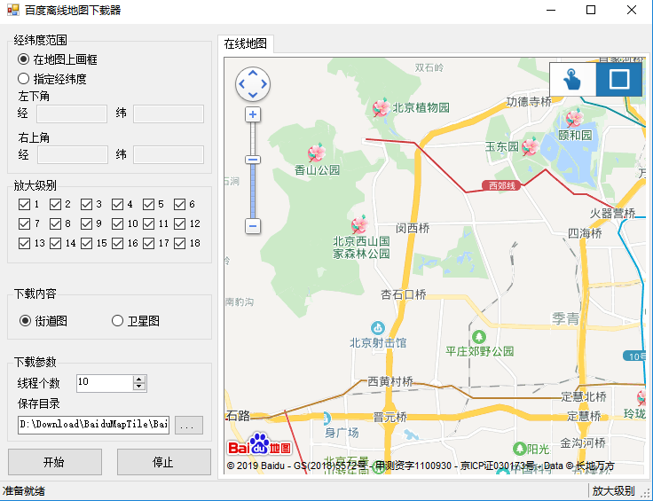Toggle zoom level 9 checkbox

87,223
